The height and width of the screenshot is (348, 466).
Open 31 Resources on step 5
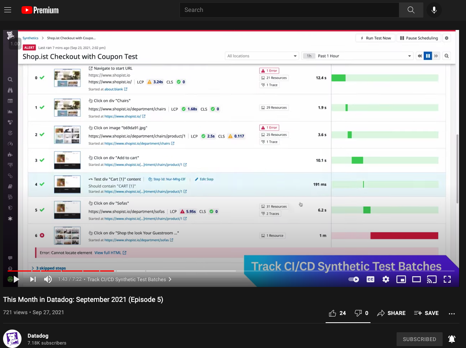click(x=274, y=206)
